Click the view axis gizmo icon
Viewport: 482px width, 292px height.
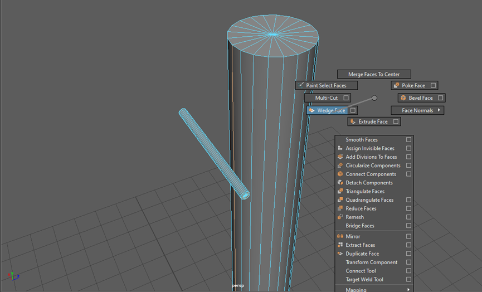point(13,276)
